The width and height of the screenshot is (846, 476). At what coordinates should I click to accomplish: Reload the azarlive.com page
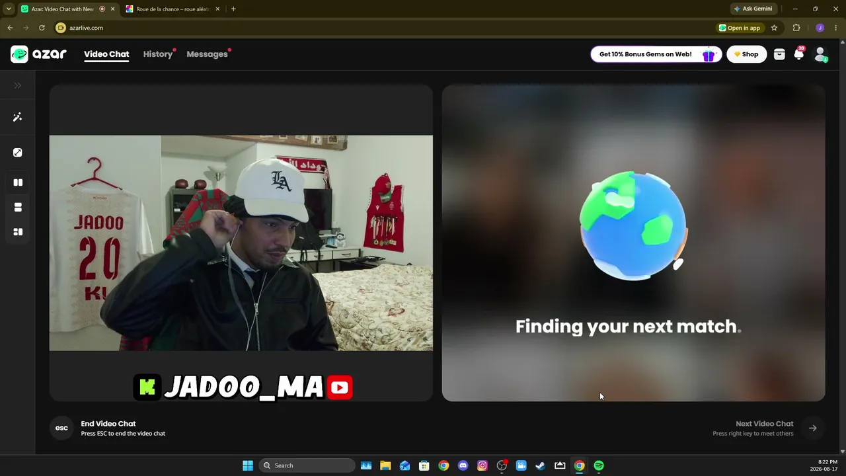42,28
